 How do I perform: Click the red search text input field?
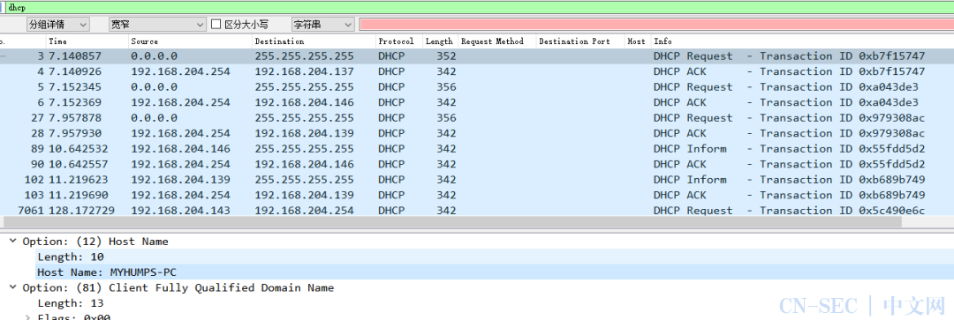[x=656, y=25]
